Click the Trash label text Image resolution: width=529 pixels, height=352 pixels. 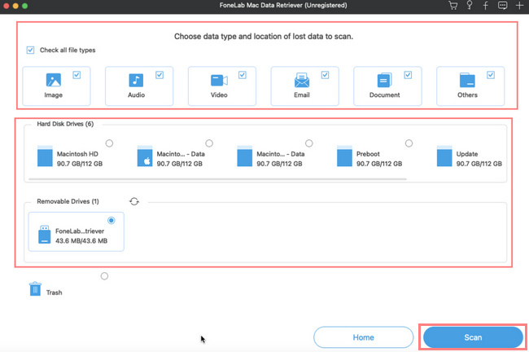(x=54, y=293)
